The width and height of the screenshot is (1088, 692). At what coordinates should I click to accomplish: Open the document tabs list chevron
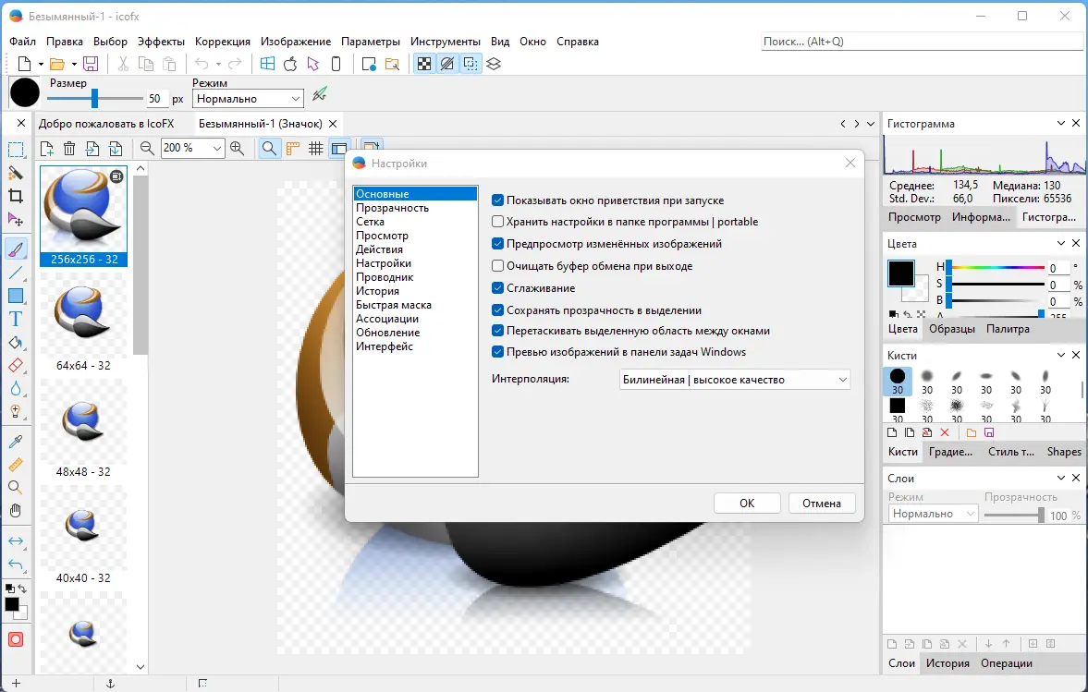(871, 124)
